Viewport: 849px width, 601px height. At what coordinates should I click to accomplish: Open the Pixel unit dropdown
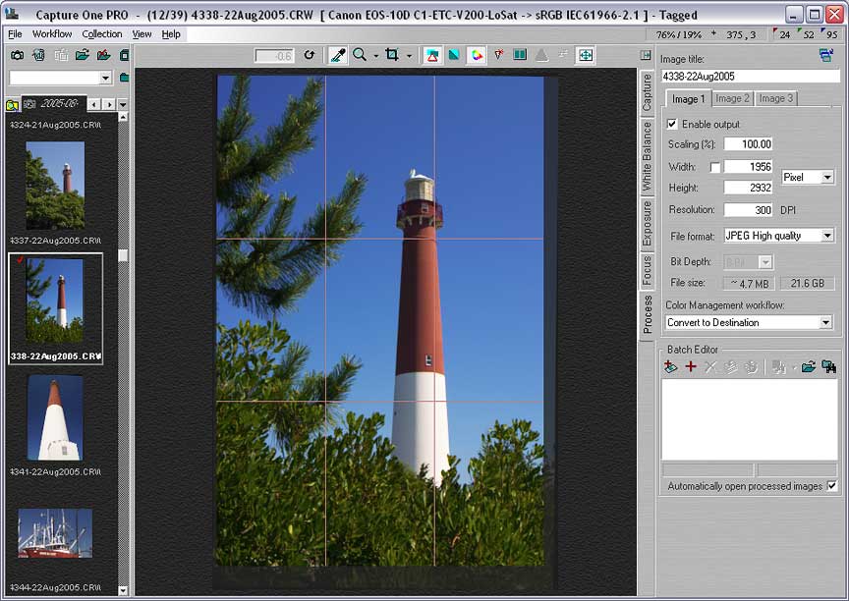[826, 177]
